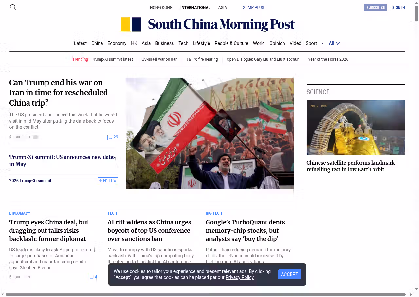419x297 pixels.
Task: Open SCMP Plus link
Action: pyautogui.click(x=253, y=8)
